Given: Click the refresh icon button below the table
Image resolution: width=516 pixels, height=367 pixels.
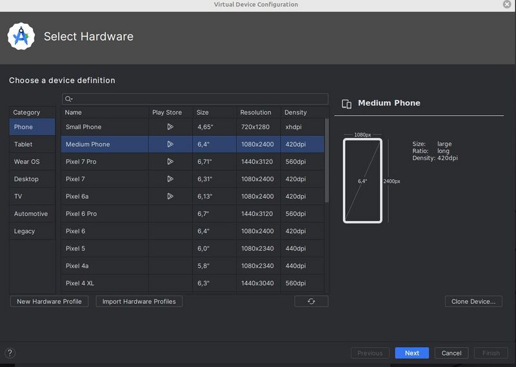Looking at the screenshot, I should [x=312, y=301].
